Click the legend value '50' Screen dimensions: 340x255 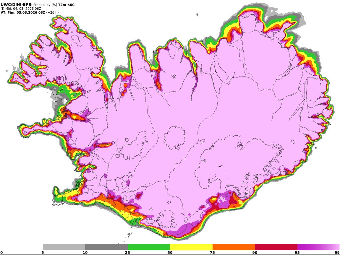[x=170, y=253]
